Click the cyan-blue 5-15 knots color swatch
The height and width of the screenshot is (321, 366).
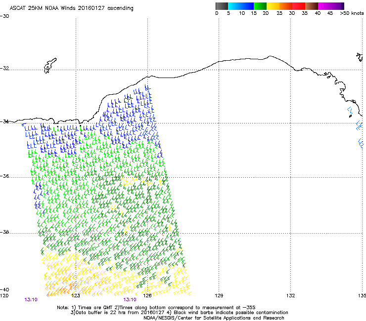pyautogui.click(x=241, y=6)
